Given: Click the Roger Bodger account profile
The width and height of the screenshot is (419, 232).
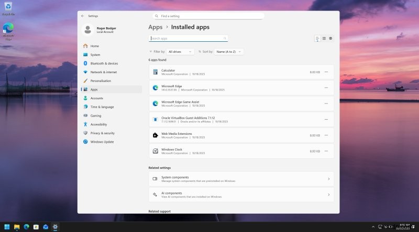Looking at the screenshot, I should [100, 30].
